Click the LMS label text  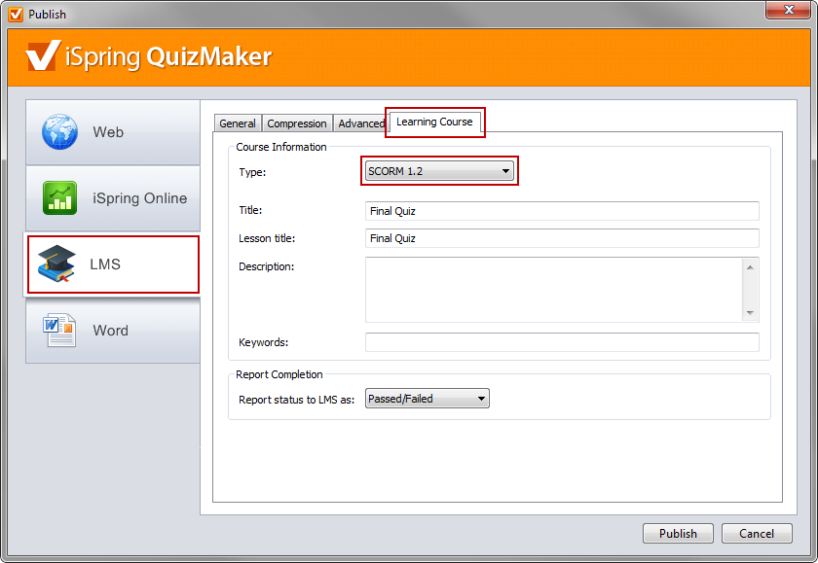pyautogui.click(x=105, y=264)
